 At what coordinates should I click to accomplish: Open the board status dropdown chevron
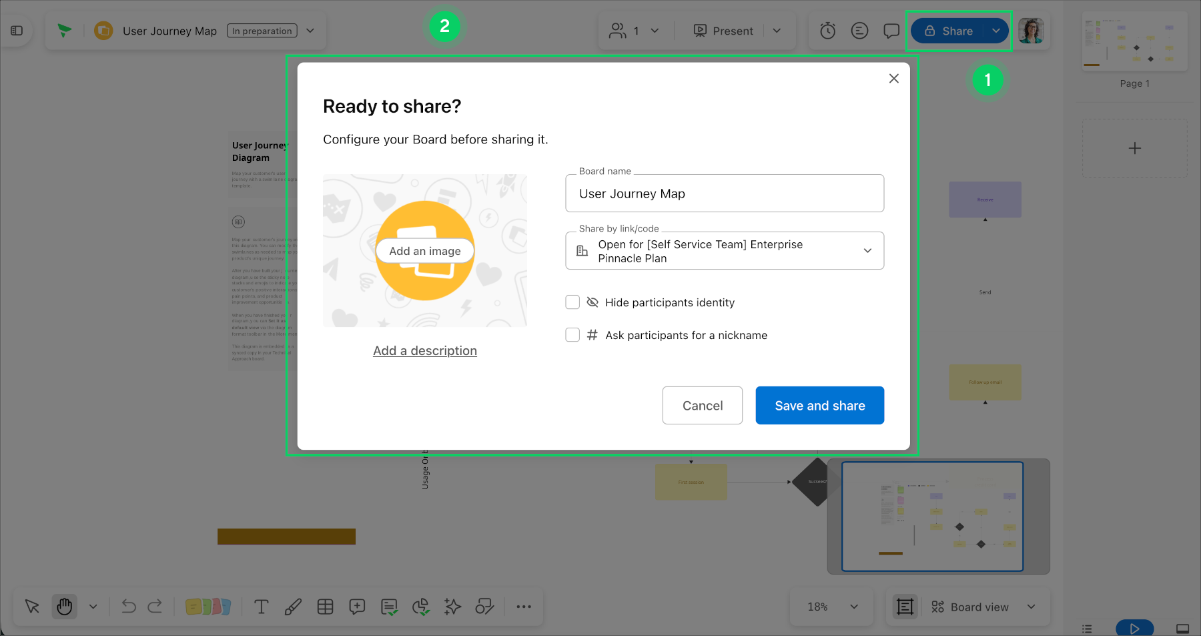point(310,31)
